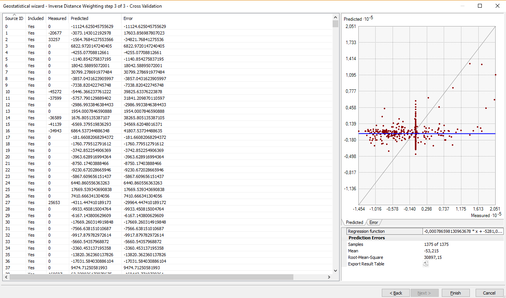Maximize the Geostatistical wizard window
The height and width of the screenshot is (298, 506).
pos(479,6)
